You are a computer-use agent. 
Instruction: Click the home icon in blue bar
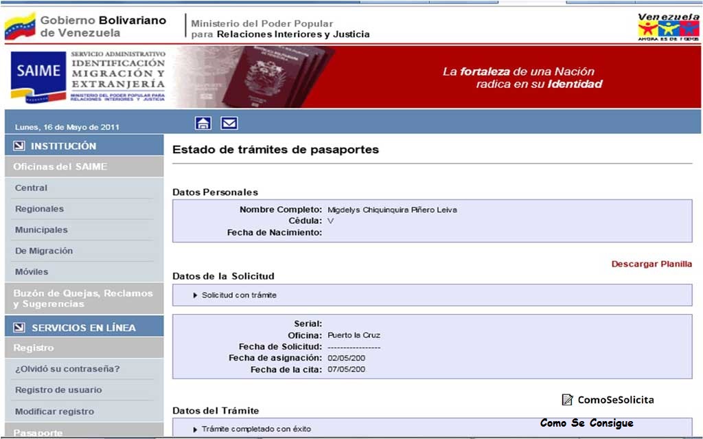click(x=203, y=123)
